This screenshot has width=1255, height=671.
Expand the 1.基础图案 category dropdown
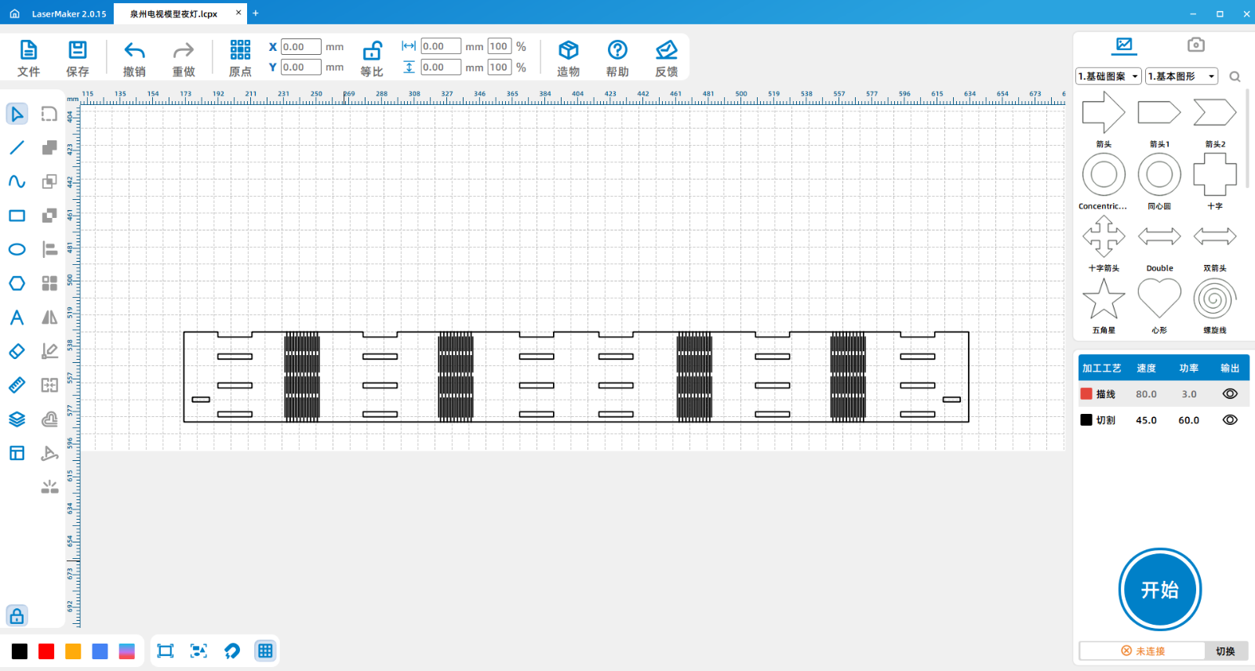click(x=1108, y=76)
